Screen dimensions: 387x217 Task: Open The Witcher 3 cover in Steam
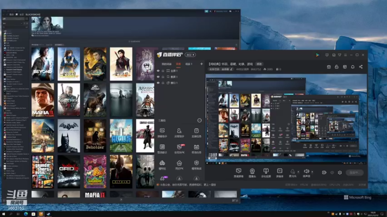point(69,100)
